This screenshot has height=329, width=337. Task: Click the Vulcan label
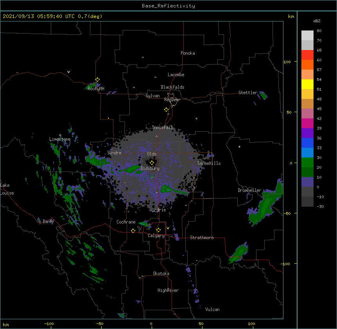(x=212, y=309)
